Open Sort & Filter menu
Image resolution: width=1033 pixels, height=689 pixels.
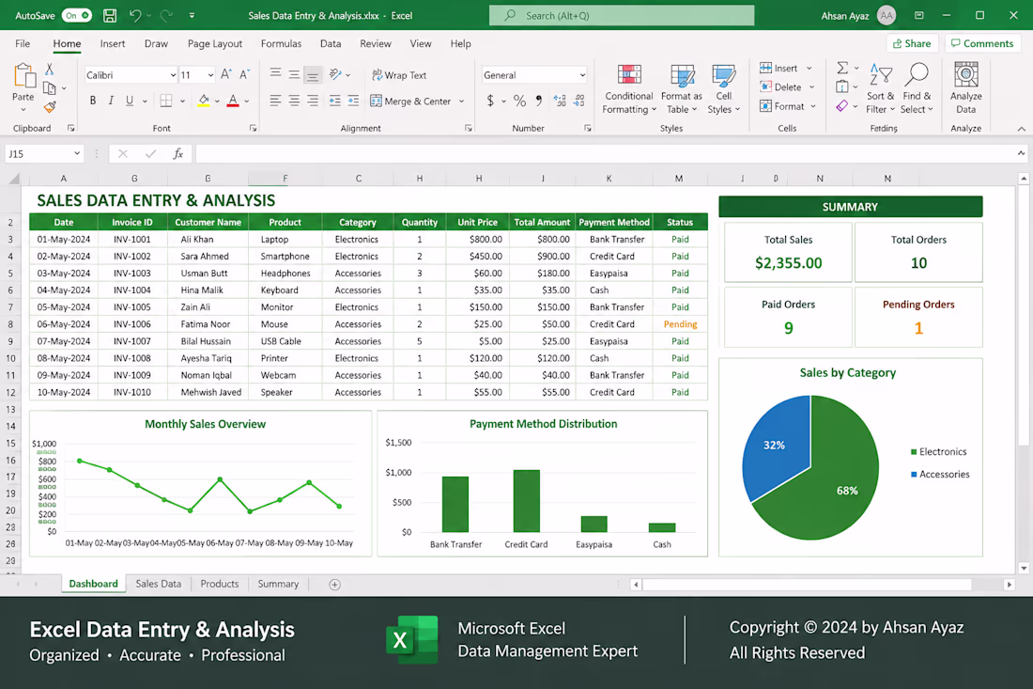[881, 89]
